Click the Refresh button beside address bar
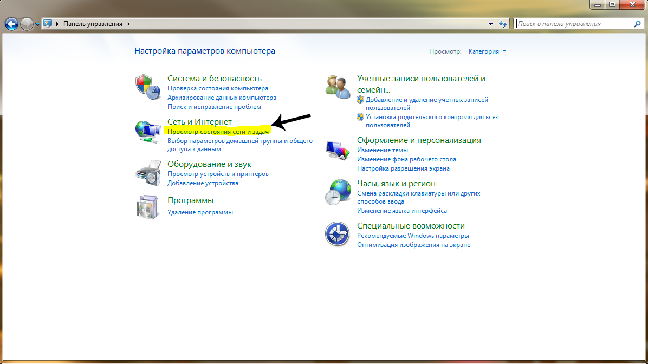 [503, 24]
